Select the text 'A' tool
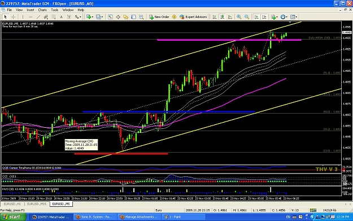This screenshot has width=353, height=221. pyautogui.click(x=61, y=17)
